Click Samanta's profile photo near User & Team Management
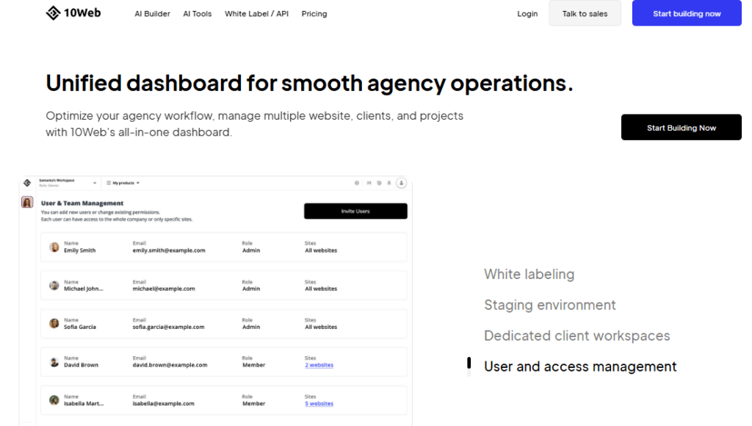The image size is (752, 426). tap(27, 203)
